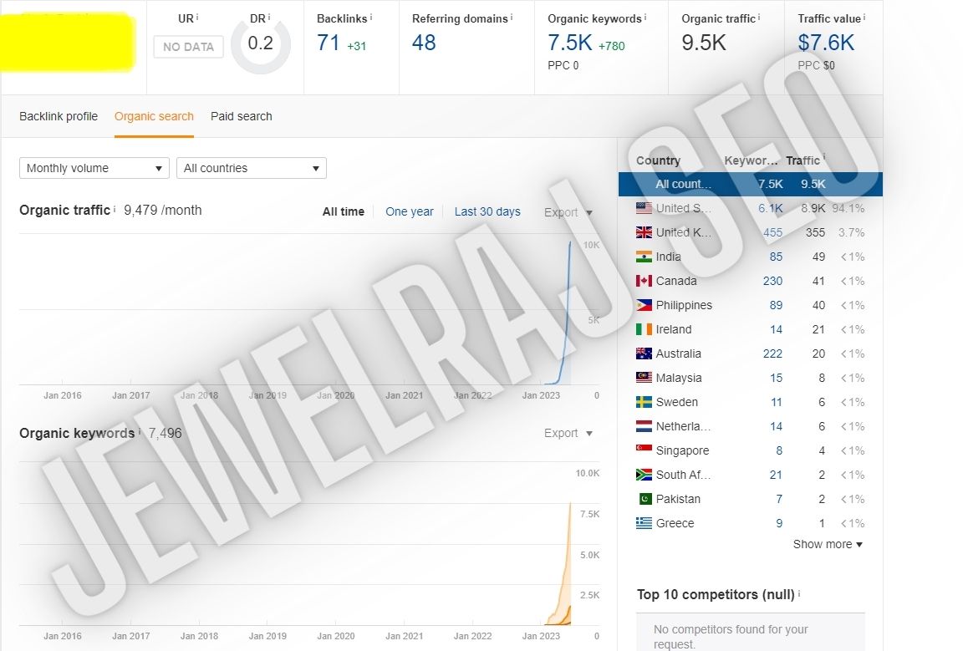The height and width of the screenshot is (651, 963).
Task: Click the Philippines flag icon
Action: (x=644, y=305)
